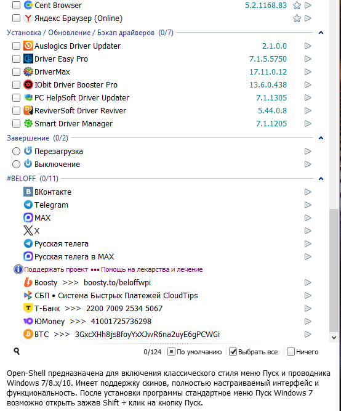341x411 pixels.
Task: Click the blue info icon by Поддержать проект
Action: point(18,269)
